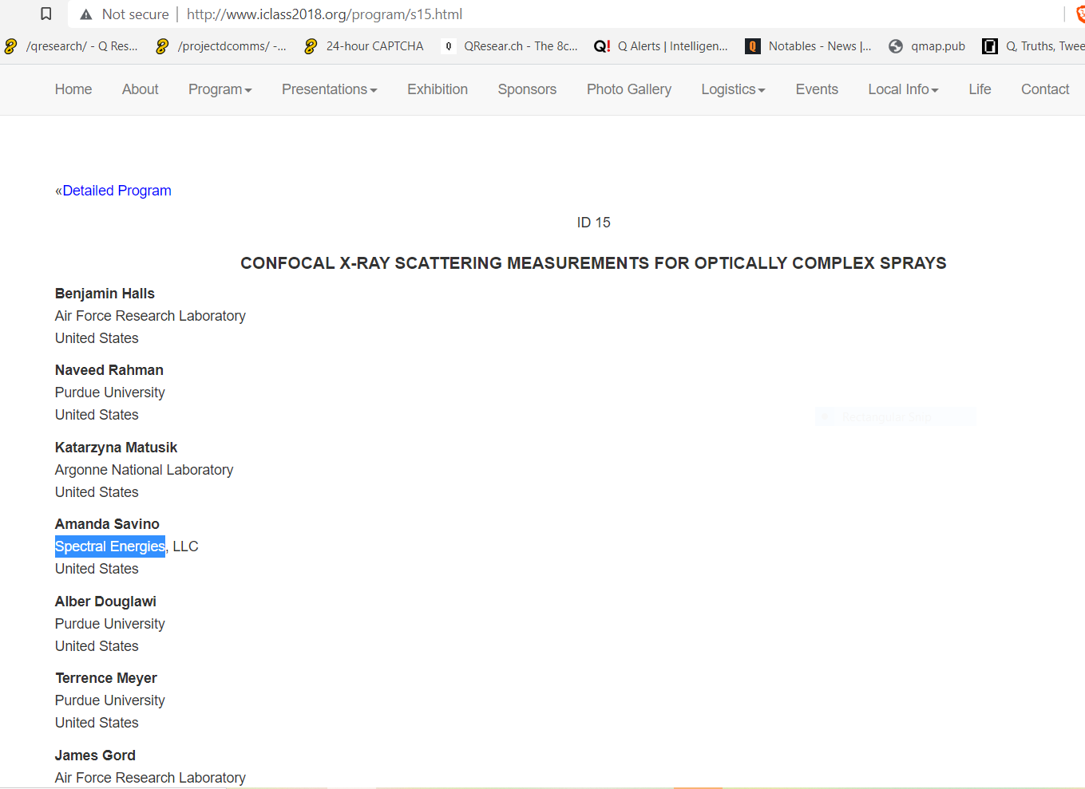Open the Q, Truths, Tweets bookmark
The width and height of the screenshot is (1085, 789).
pyautogui.click(x=1033, y=46)
